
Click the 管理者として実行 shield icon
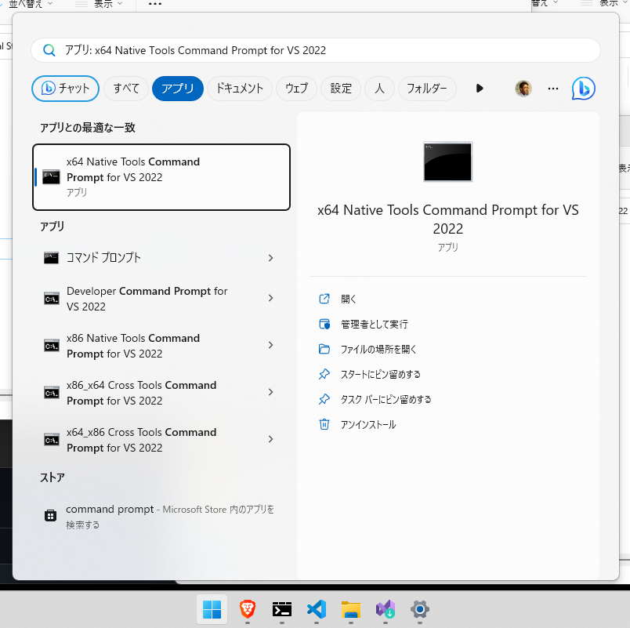pyautogui.click(x=324, y=324)
